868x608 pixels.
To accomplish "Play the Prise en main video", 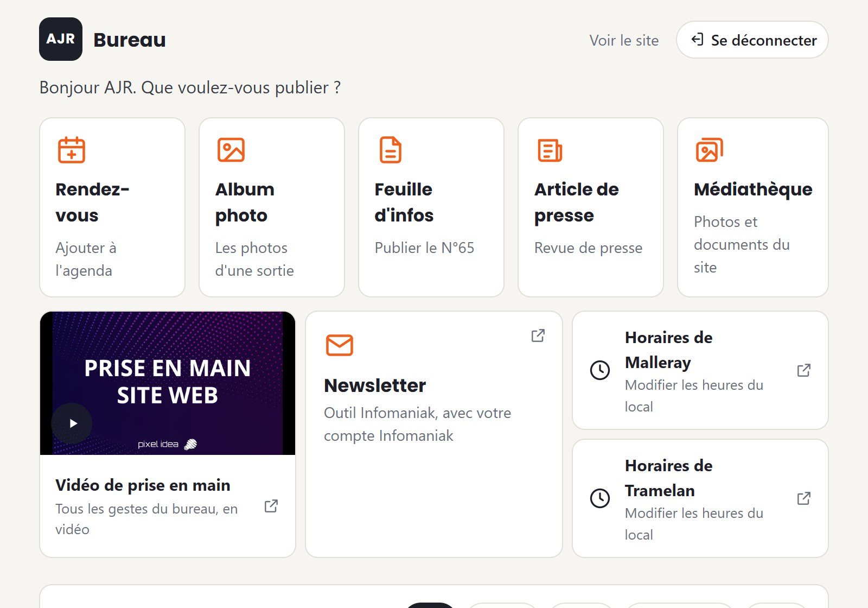I will click(72, 423).
